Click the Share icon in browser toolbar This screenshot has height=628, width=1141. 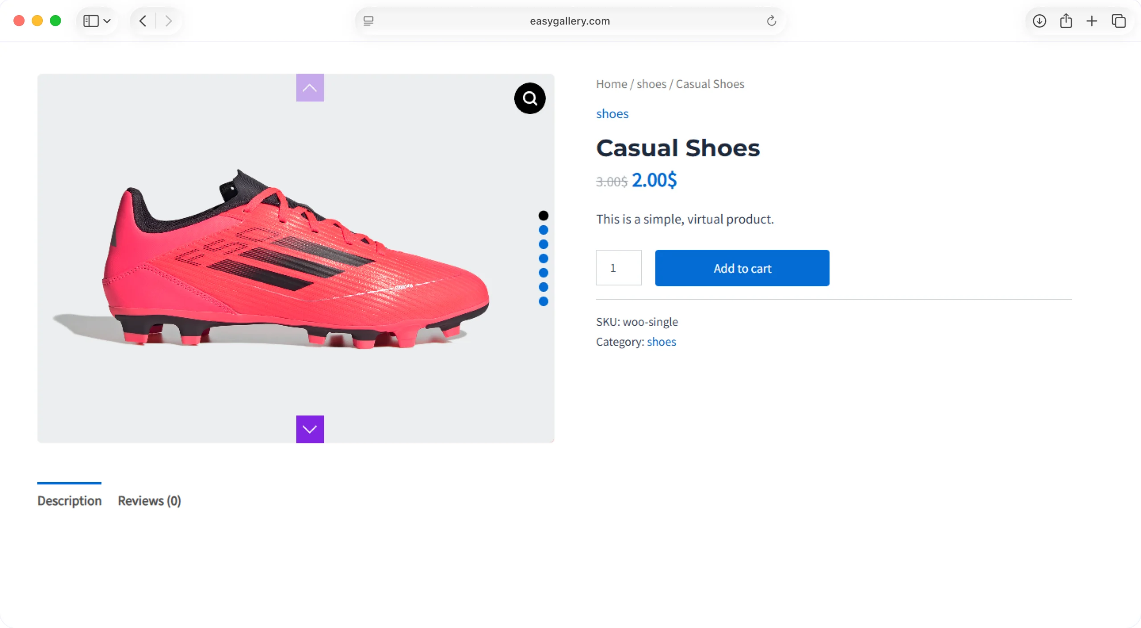[1066, 21]
